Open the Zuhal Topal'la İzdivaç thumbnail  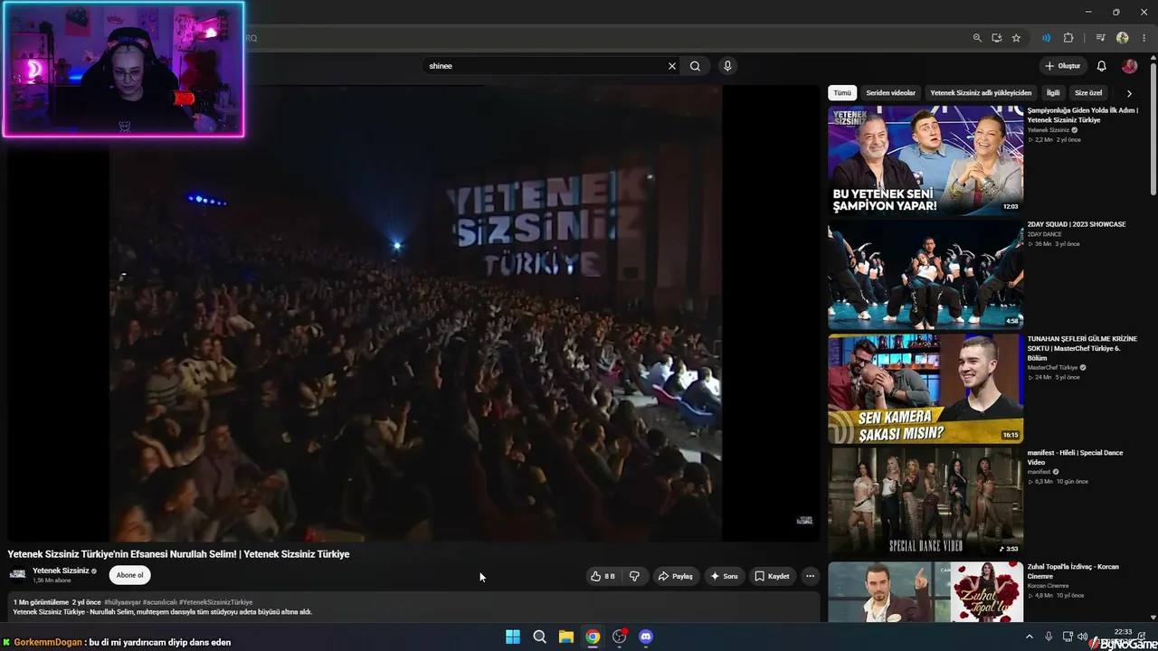(925, 592)
